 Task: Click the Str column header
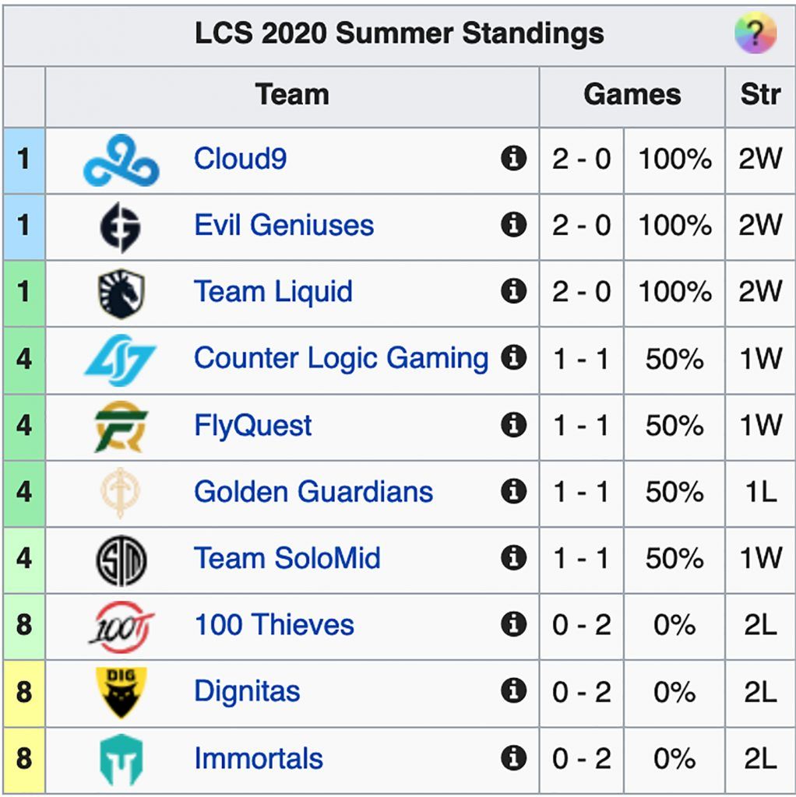coord(760,96)
